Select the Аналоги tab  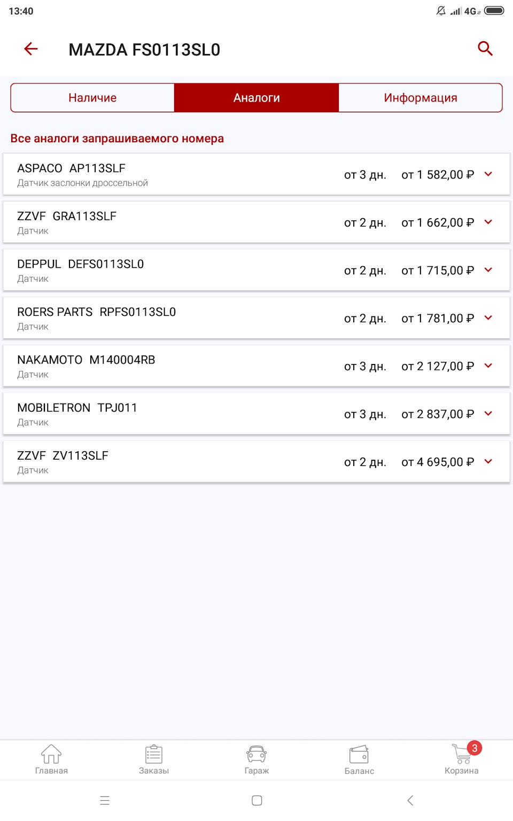point(256,98)
